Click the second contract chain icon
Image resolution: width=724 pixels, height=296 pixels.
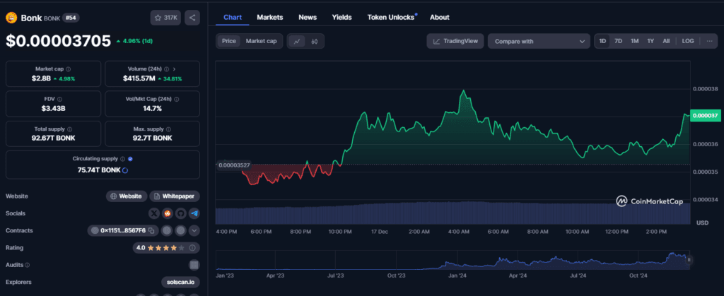click(x=167, y=230)
